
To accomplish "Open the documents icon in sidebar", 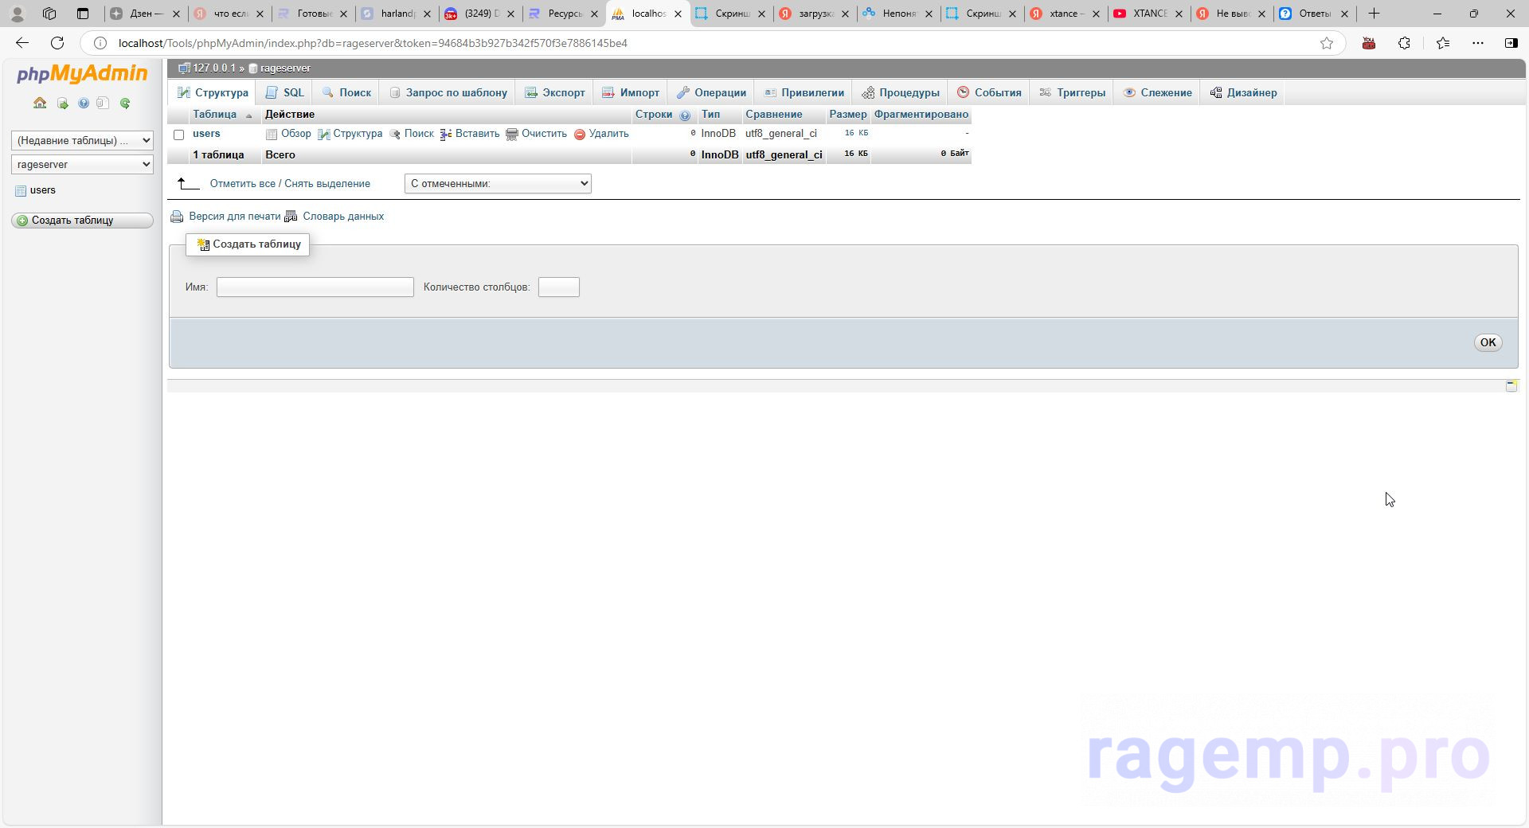I will click(x=103, y=103).
